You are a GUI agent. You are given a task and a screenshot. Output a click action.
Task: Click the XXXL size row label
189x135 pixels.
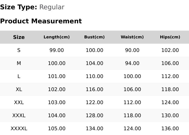point(19,116)
